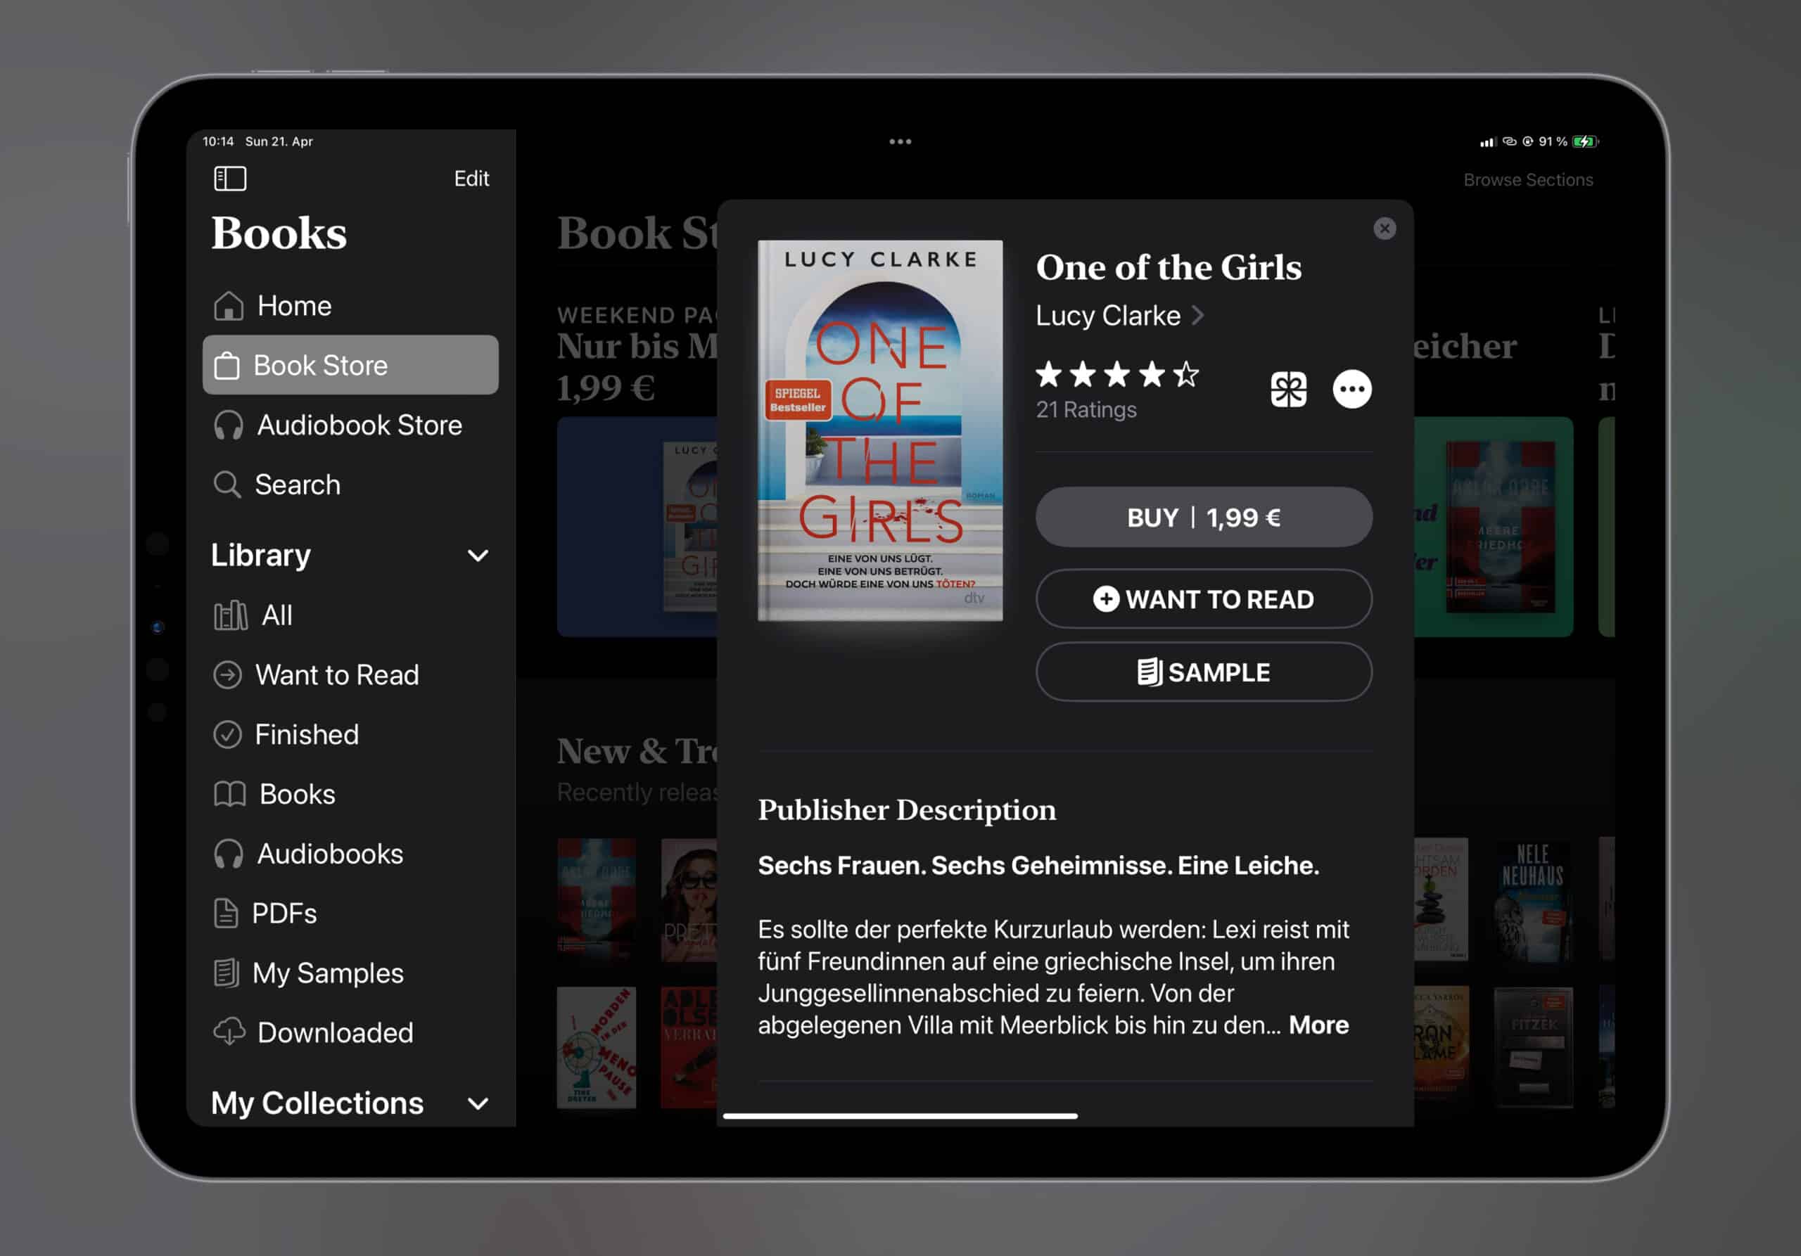This screenshot has width=1801, height=1256.
Task: Open the Menopause fan book cover
Action: (x=596, y=1047)
